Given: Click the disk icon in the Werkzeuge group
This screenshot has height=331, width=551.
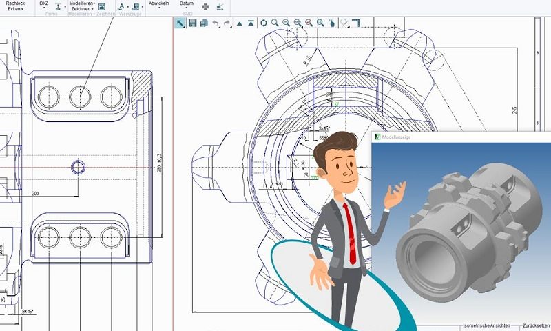Looking at the screenshot, I should click(x=136, y=7).
